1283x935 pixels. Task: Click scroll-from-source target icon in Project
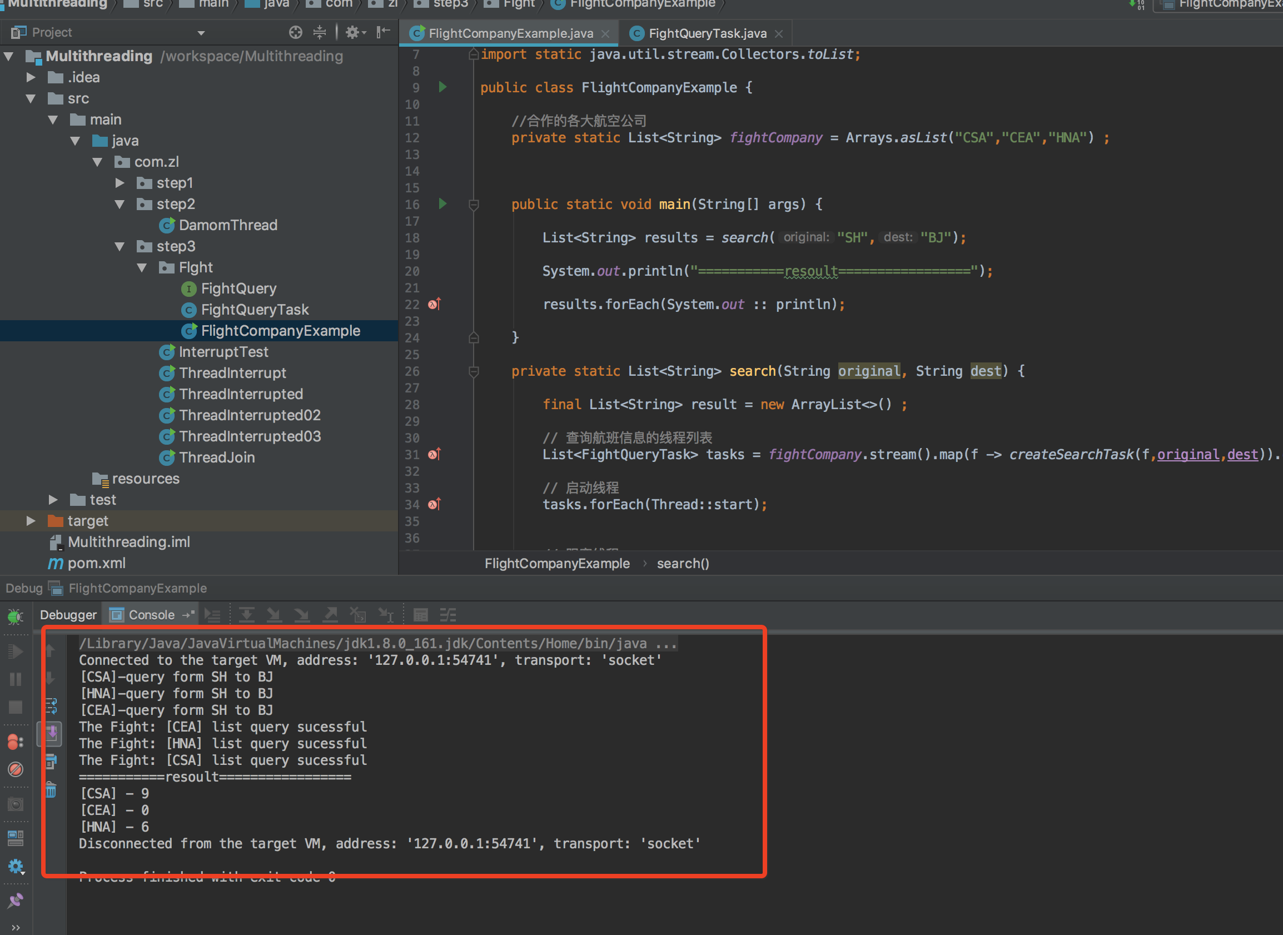pyautogui.click(x=295, y=32)
